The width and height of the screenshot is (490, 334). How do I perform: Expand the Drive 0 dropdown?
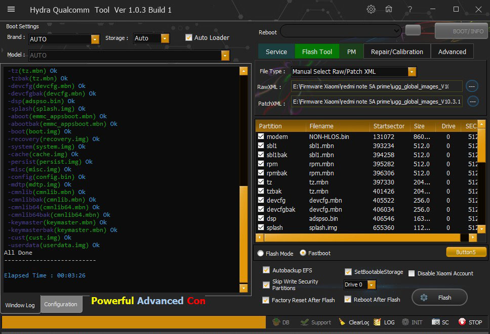(372, 285)
